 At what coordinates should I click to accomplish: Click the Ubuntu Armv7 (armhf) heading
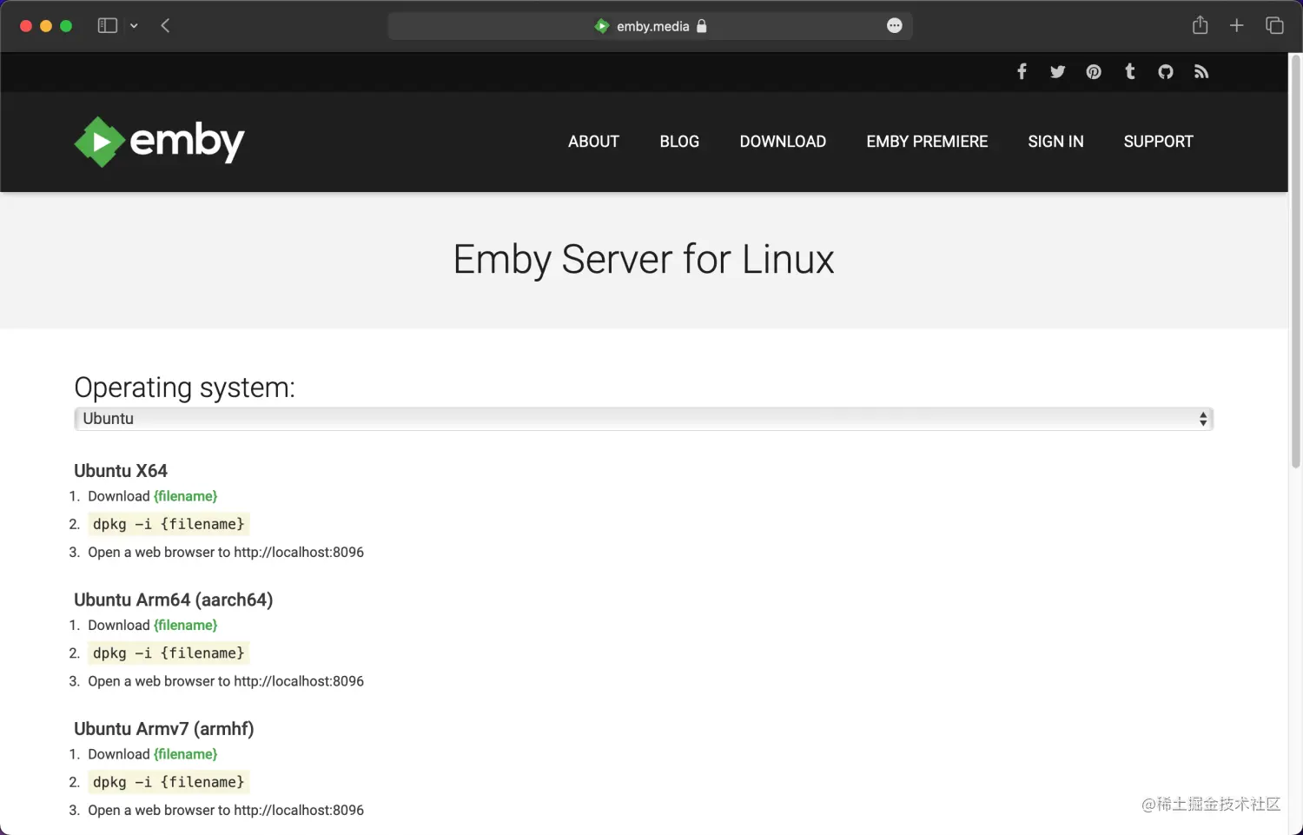164,729
